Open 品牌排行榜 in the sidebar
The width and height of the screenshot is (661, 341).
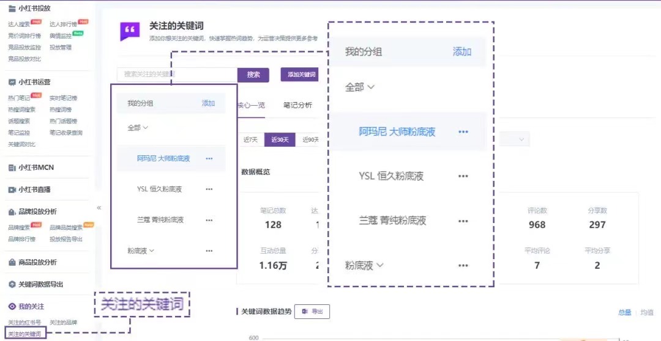coord(21,239)
